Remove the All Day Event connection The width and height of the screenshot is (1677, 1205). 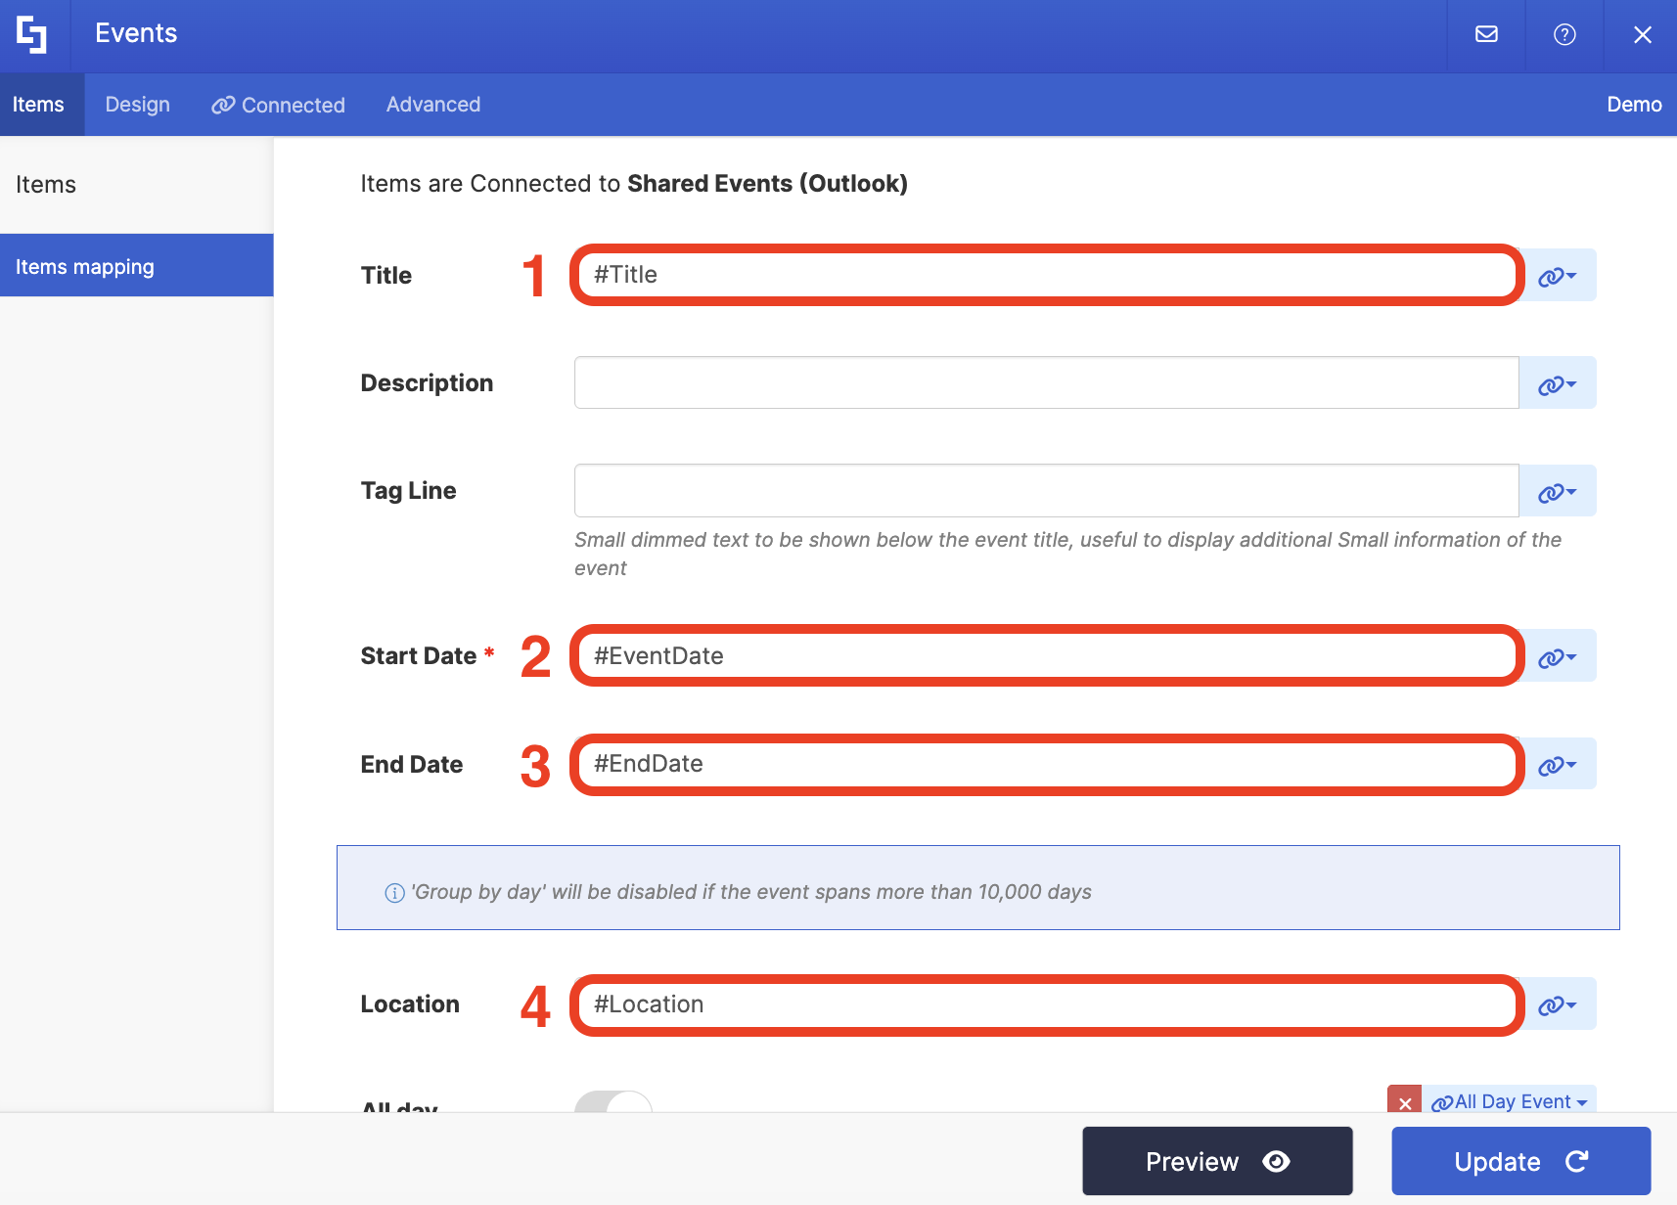click(1405, 1100)
